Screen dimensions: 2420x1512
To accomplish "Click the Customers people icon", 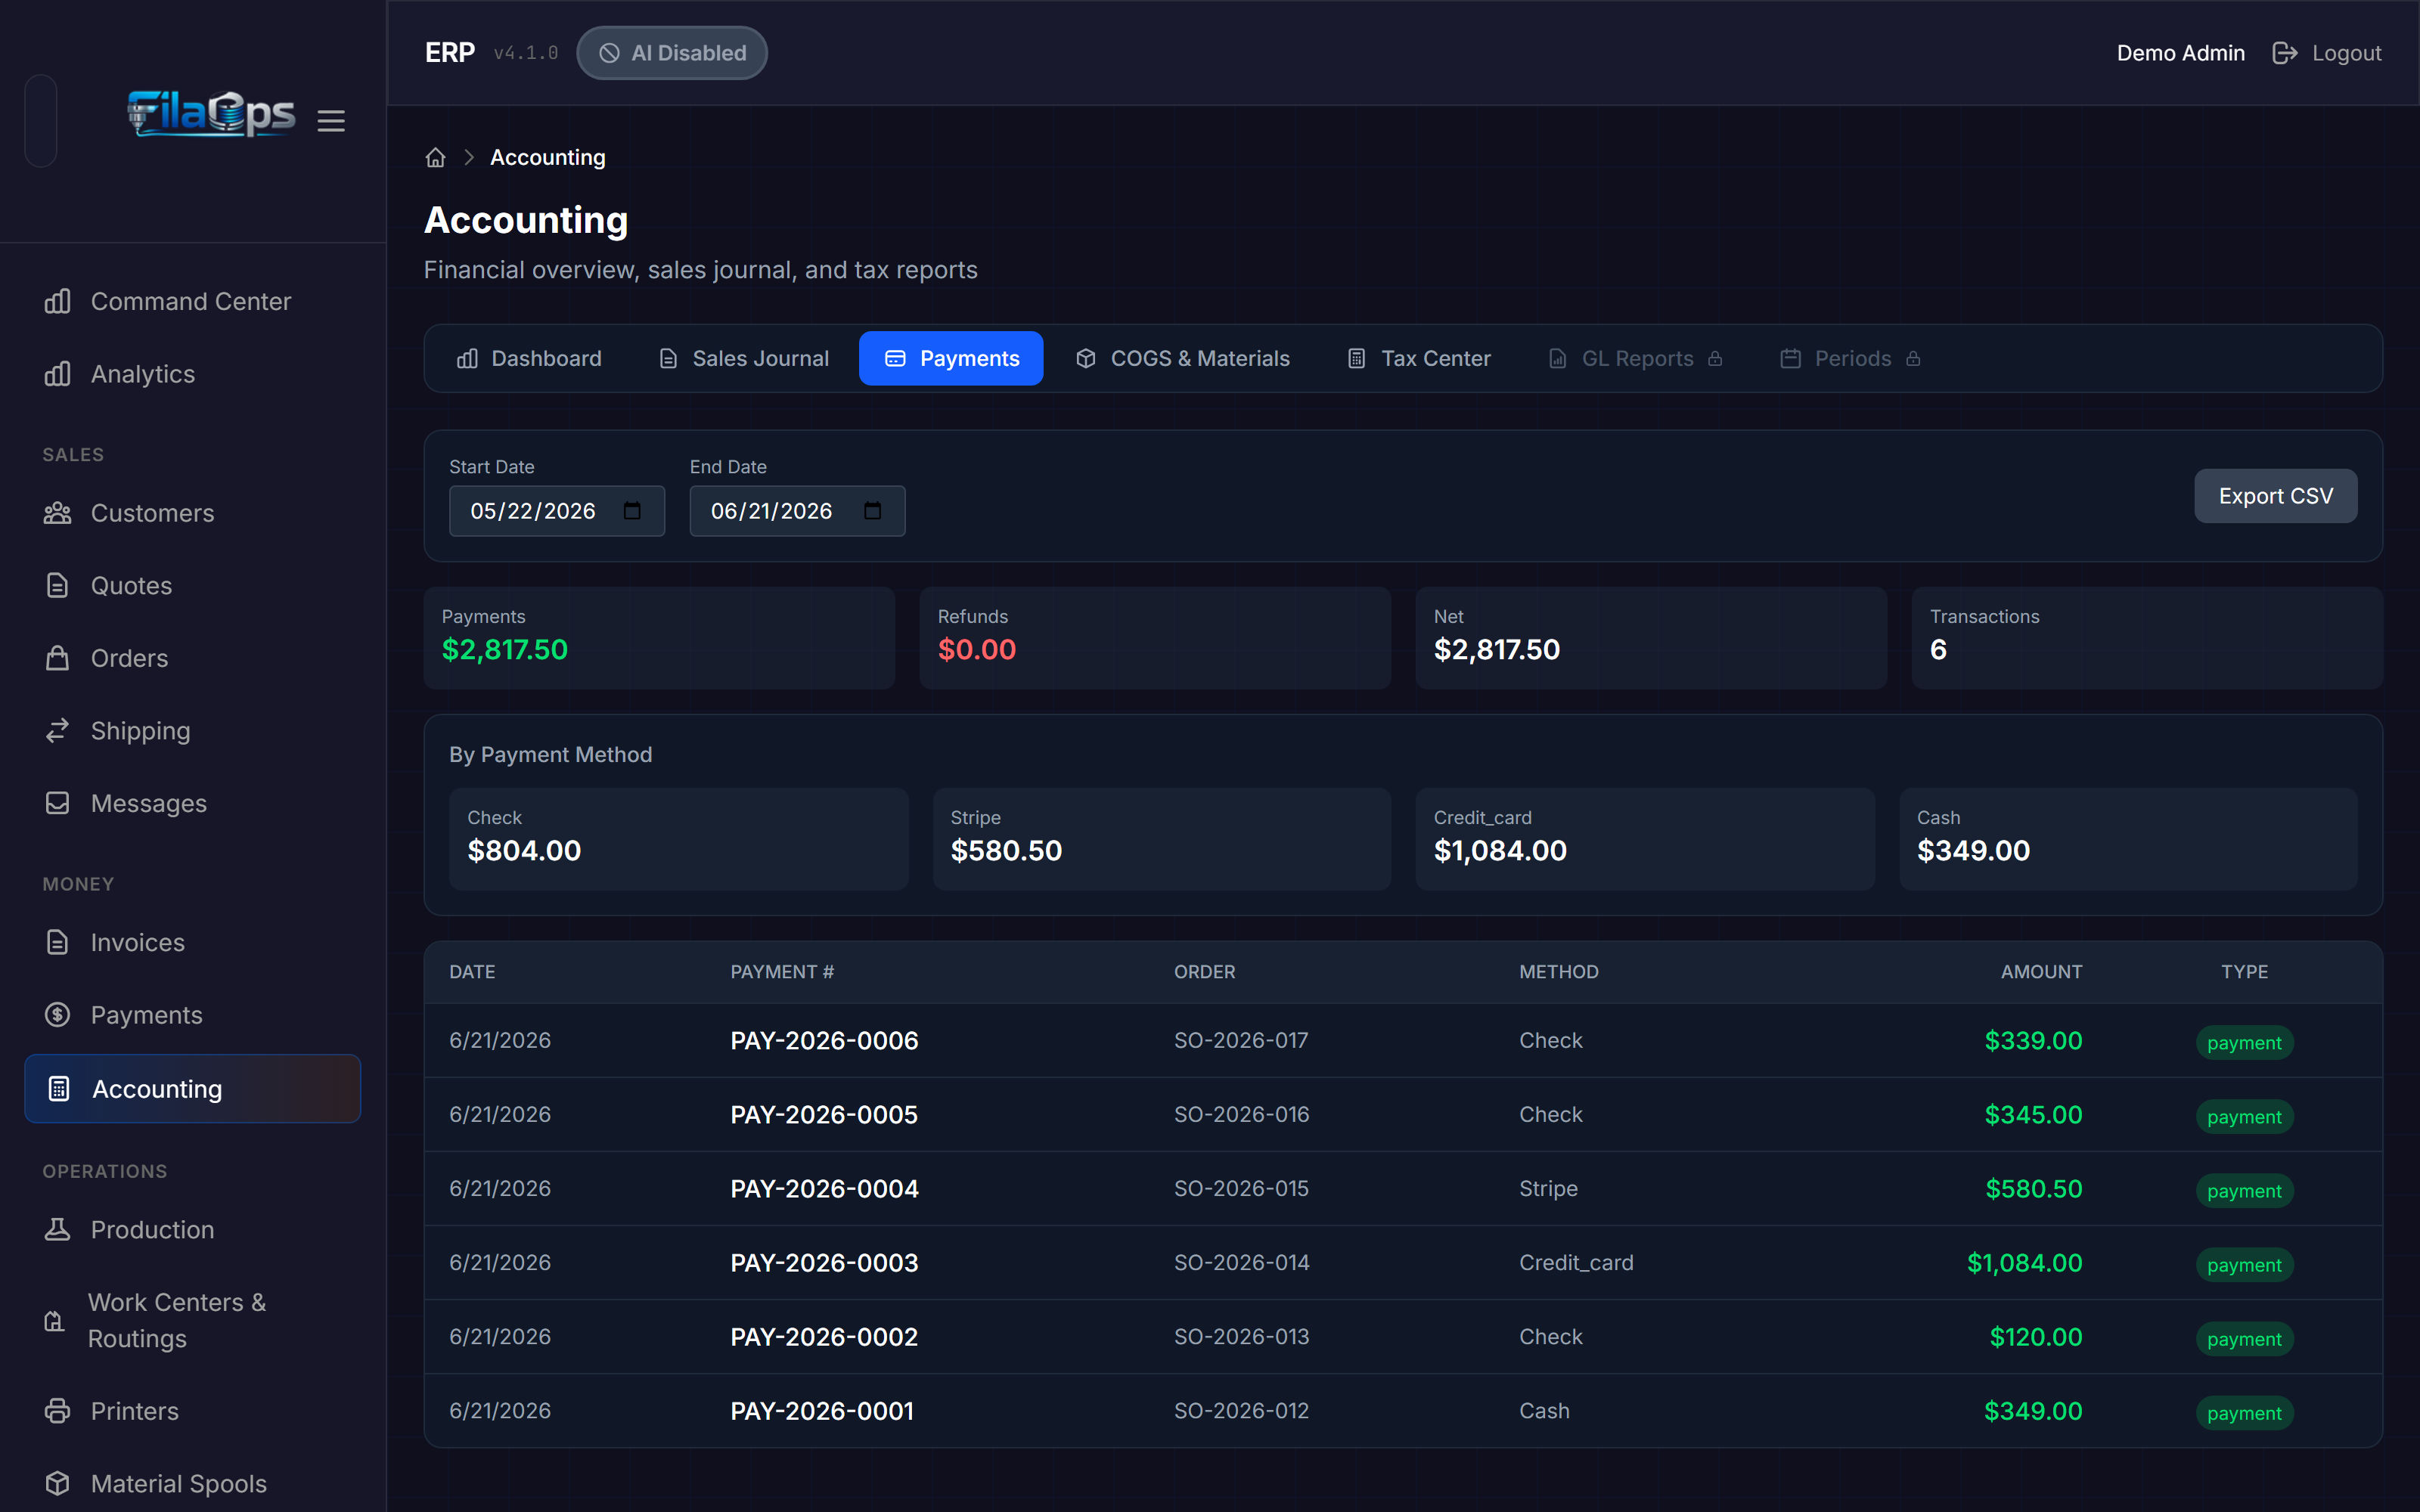I will (58, 513).
